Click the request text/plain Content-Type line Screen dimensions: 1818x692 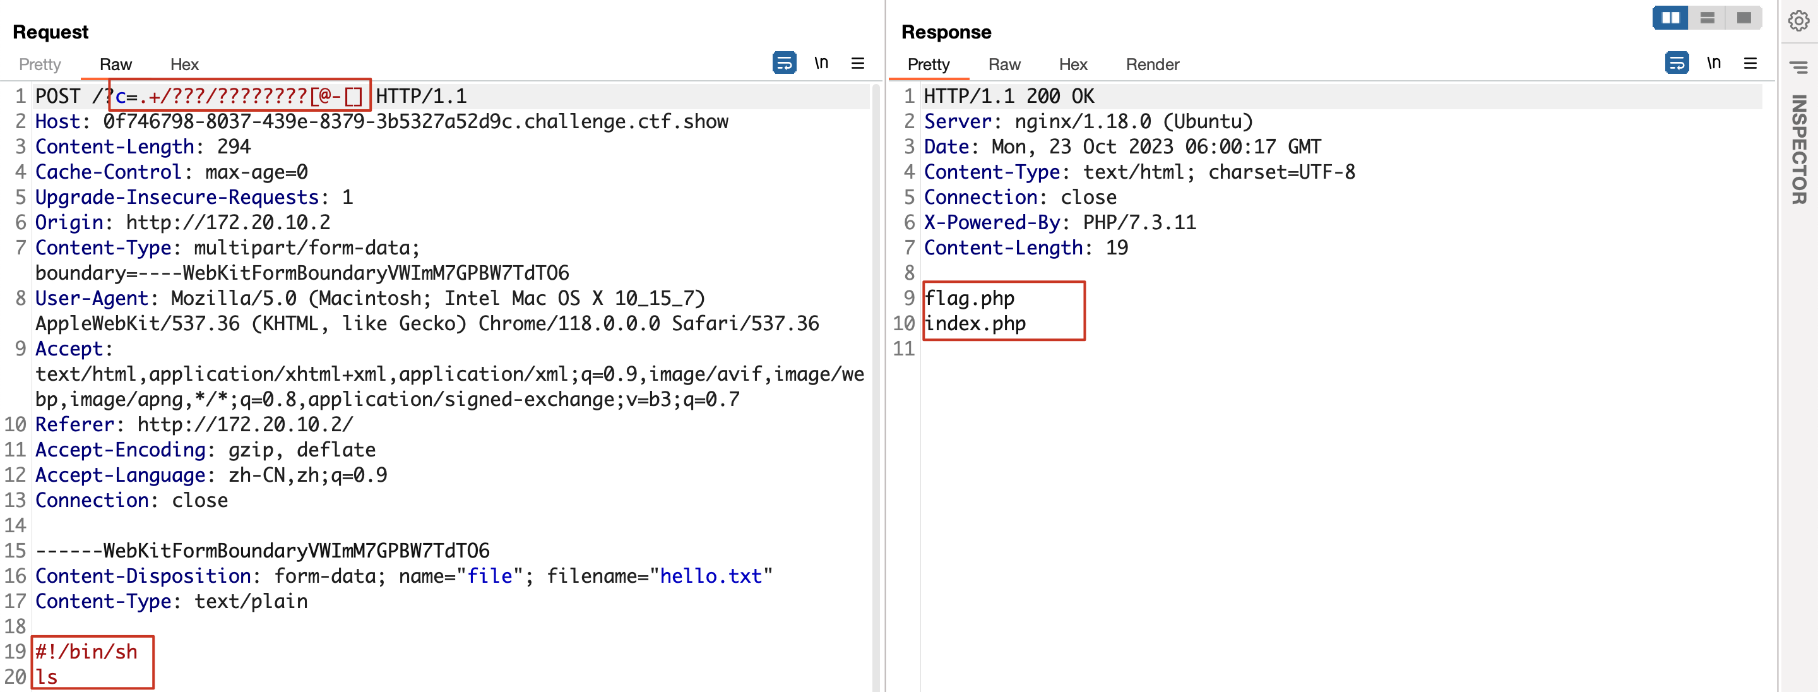(x=172, y=602)
